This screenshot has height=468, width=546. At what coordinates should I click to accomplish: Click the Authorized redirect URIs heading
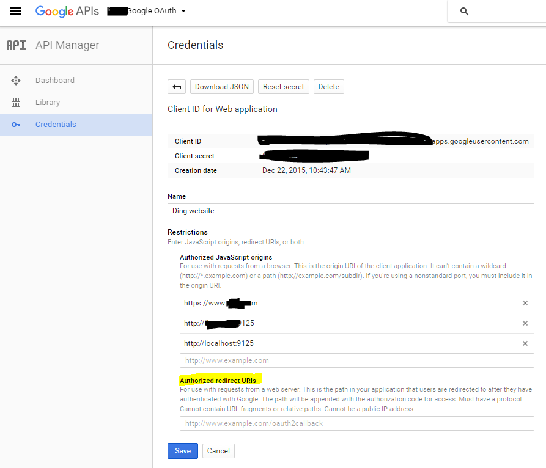click(x=218, y=381)
